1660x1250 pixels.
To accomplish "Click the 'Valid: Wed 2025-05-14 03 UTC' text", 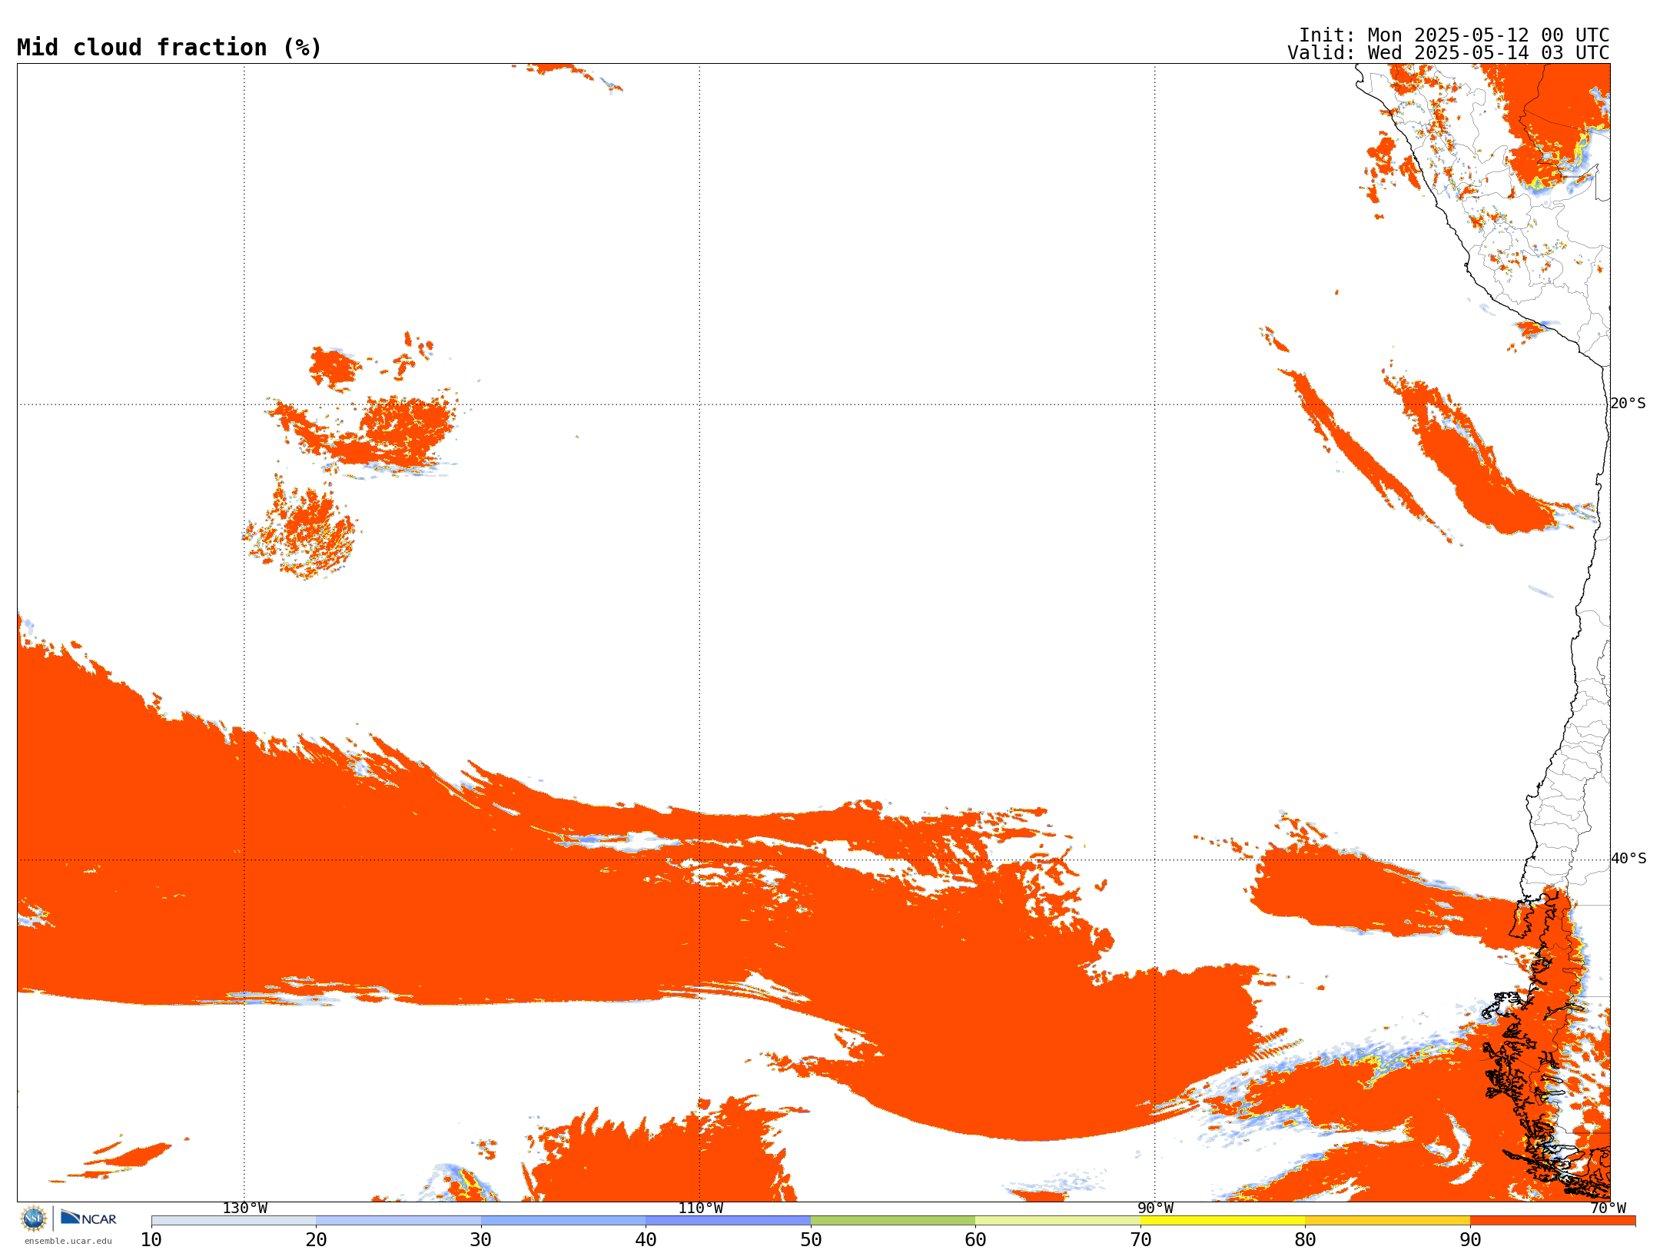I will (x=1449, y=53).
